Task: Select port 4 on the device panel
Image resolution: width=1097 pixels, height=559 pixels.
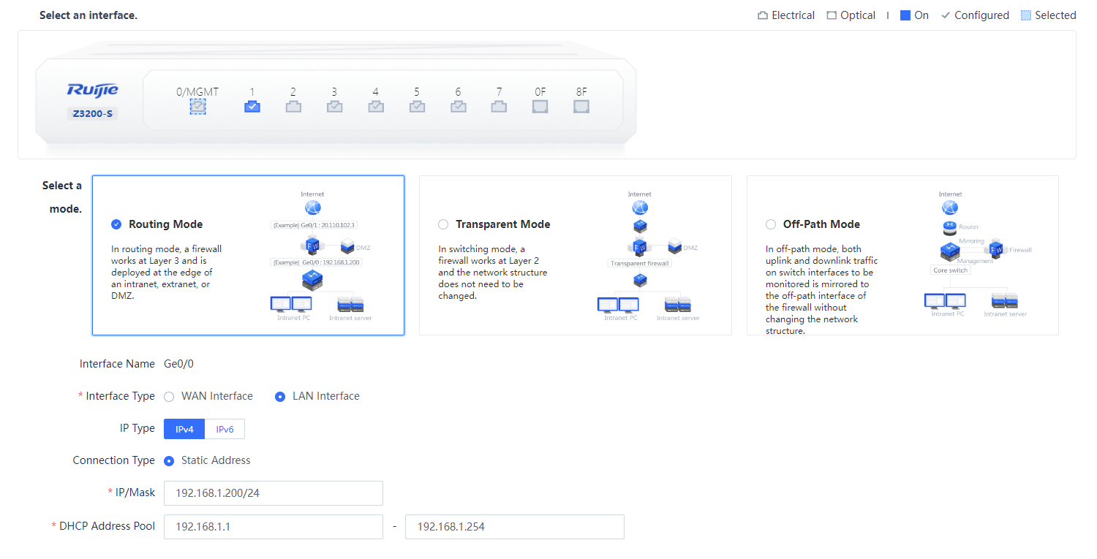Action: coord(376,107)
